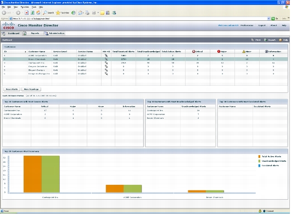Click the Reports tab icon

[x=25, y=34]
